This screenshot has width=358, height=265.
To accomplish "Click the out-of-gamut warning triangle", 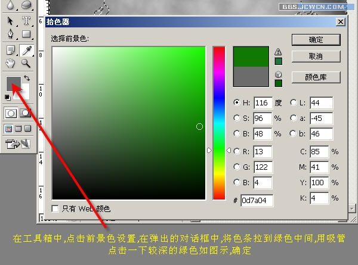I will pyautogui.click(x=278, y=52).
